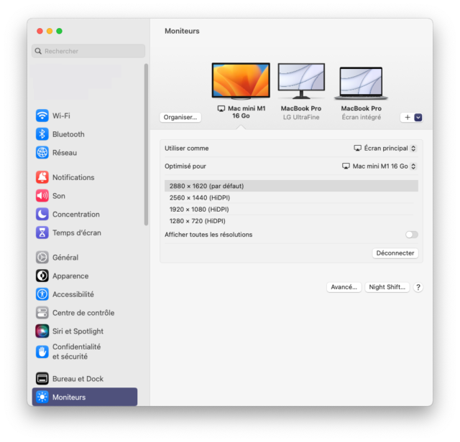Select resolution 1280 × 720 (HiDPI)
The width and height of the screenshot is (460, 442).
(291, 221)
